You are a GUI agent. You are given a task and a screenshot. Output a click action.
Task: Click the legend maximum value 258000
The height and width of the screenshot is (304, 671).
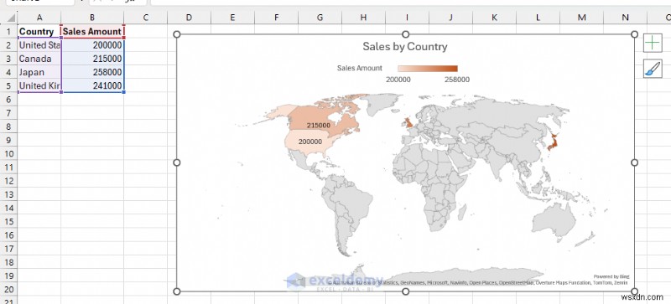[457, 80]
